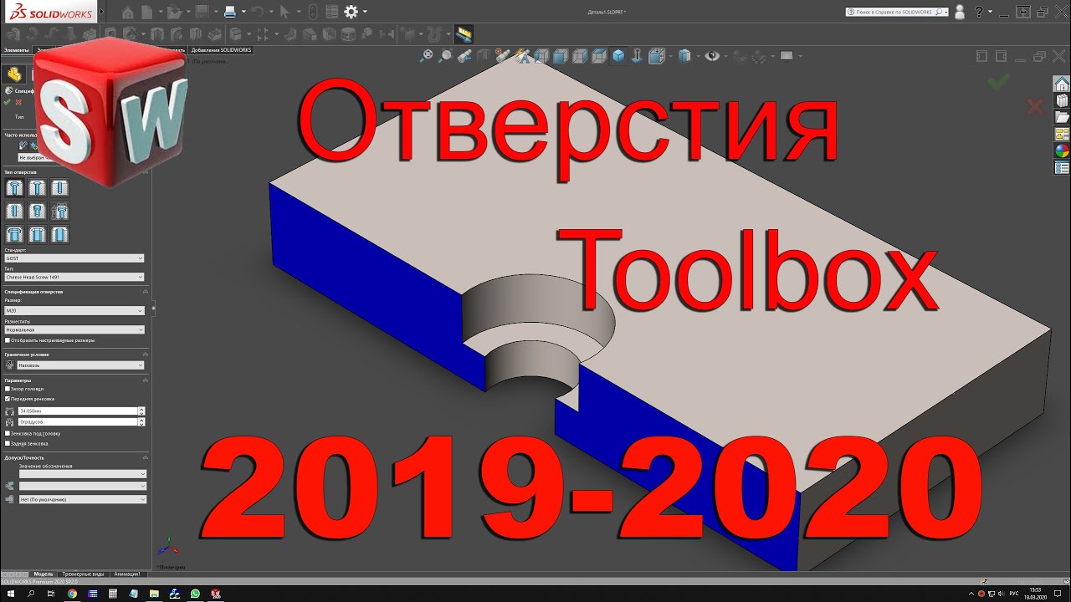The height and width of the screenshot is (602, 1071).
Task: Click the SOLIDWORKS help search box
Action: (897, 13)
